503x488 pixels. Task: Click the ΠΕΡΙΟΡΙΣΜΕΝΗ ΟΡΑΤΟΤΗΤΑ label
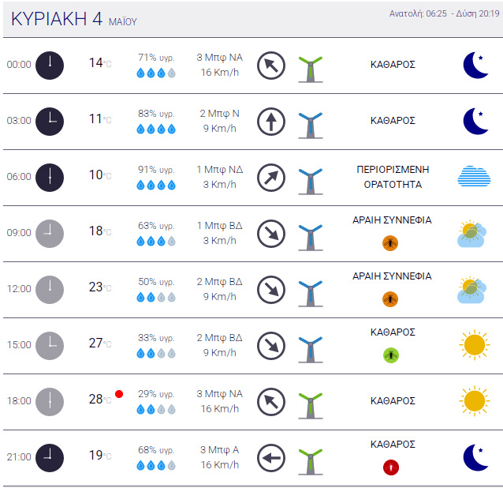[393, 177]
